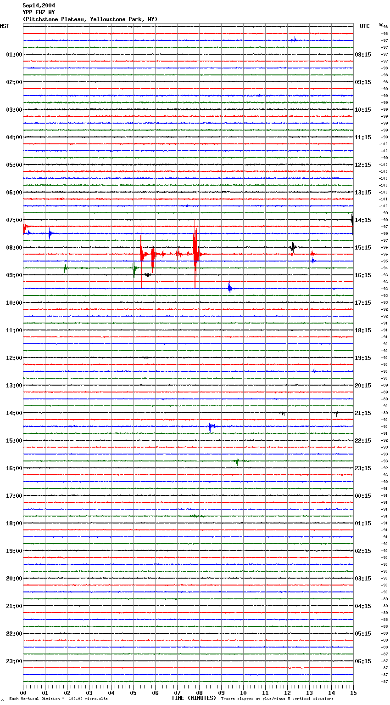The image size is (390, 705).
Task: Click the '08:15' UTC time label
Action: coord(363,55)
